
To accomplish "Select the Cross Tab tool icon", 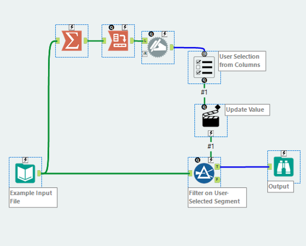I will click(118, 41).
